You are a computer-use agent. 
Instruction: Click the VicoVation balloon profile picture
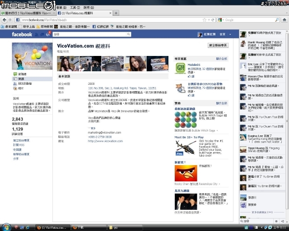pos(32,56)
